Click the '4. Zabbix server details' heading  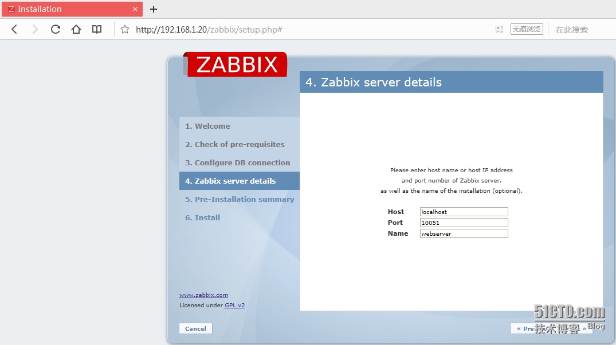(374, 82)
